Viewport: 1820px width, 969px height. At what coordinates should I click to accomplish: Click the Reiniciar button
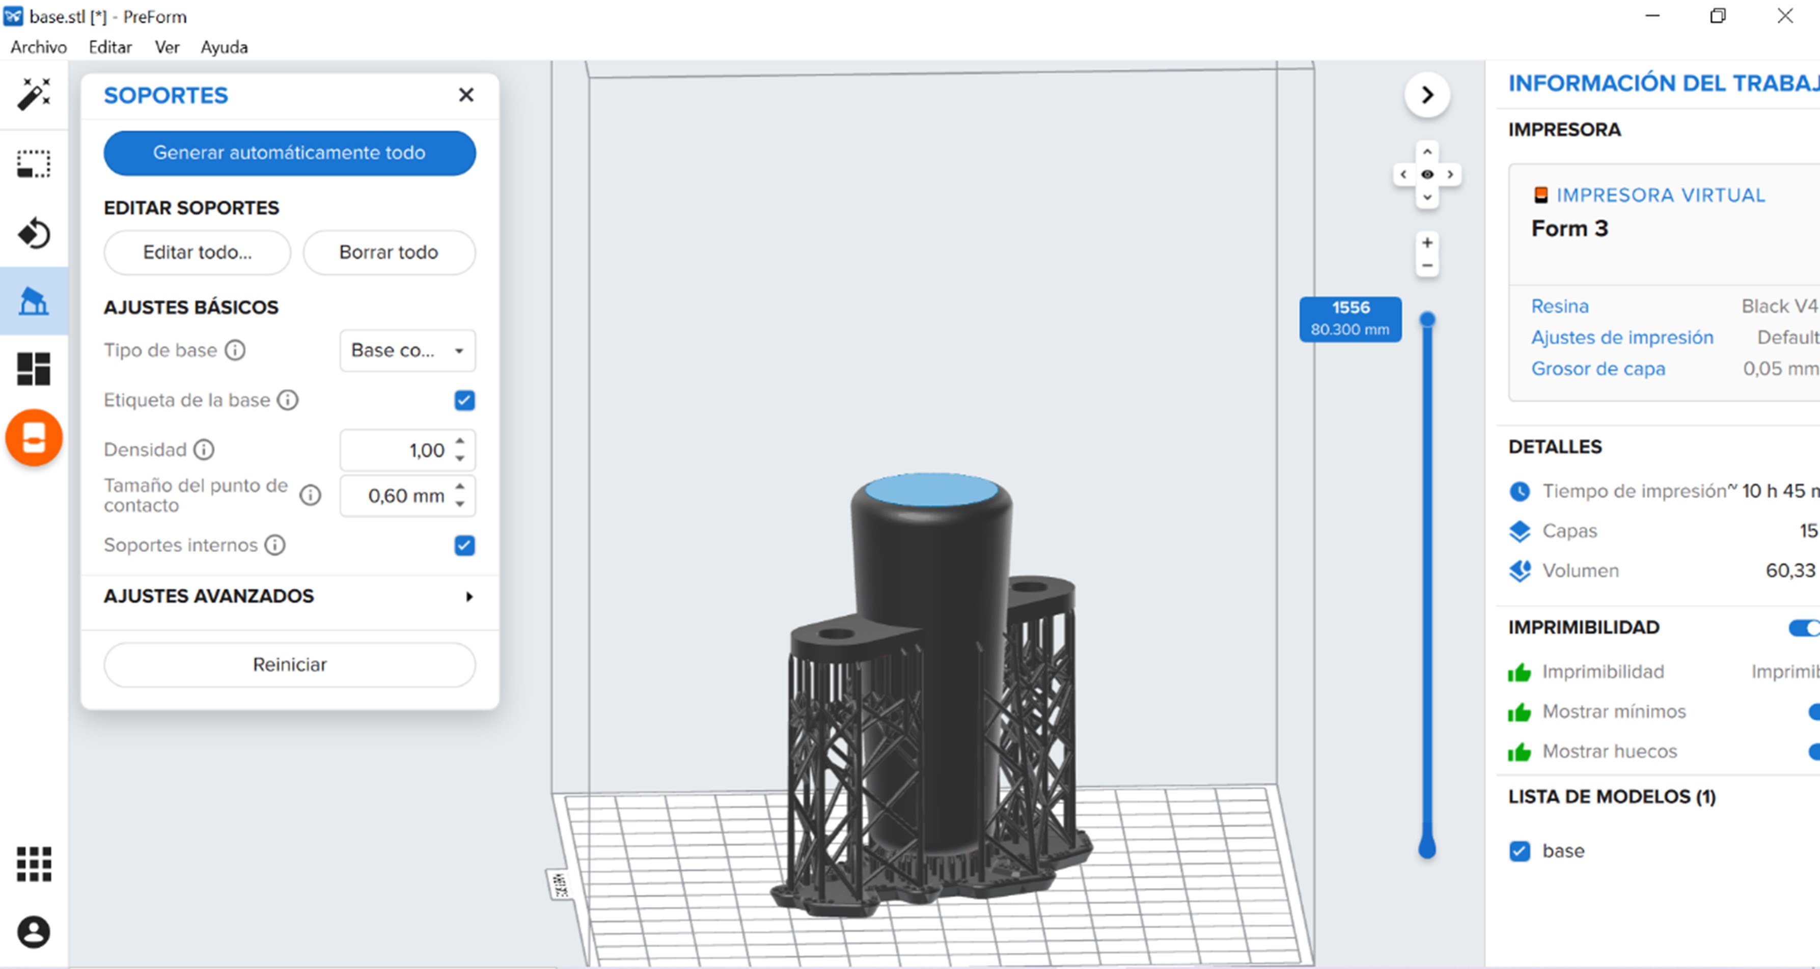290,666
